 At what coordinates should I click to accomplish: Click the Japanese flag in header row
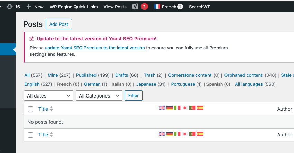click(x=185, y=108)
